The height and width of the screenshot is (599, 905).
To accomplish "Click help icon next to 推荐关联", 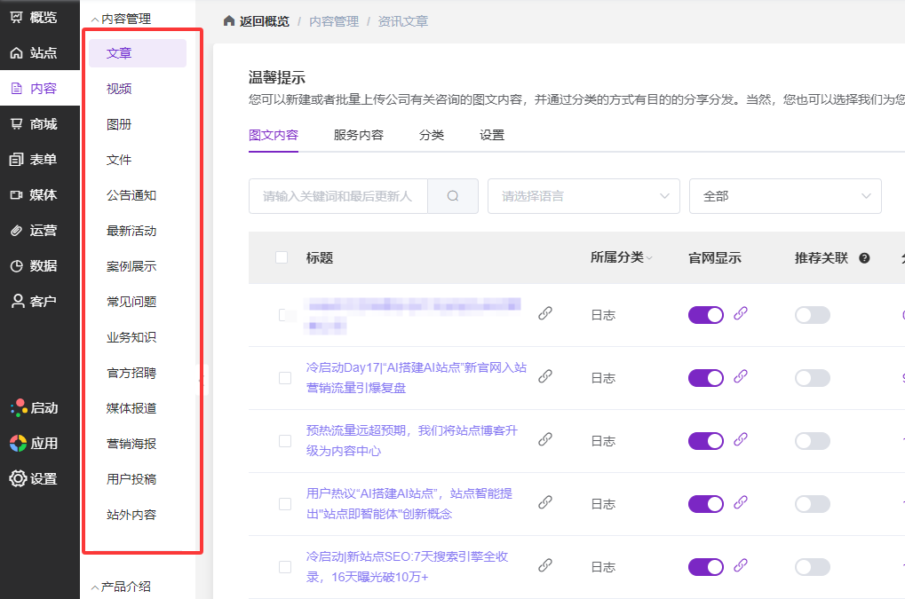I will pos(864,257).
